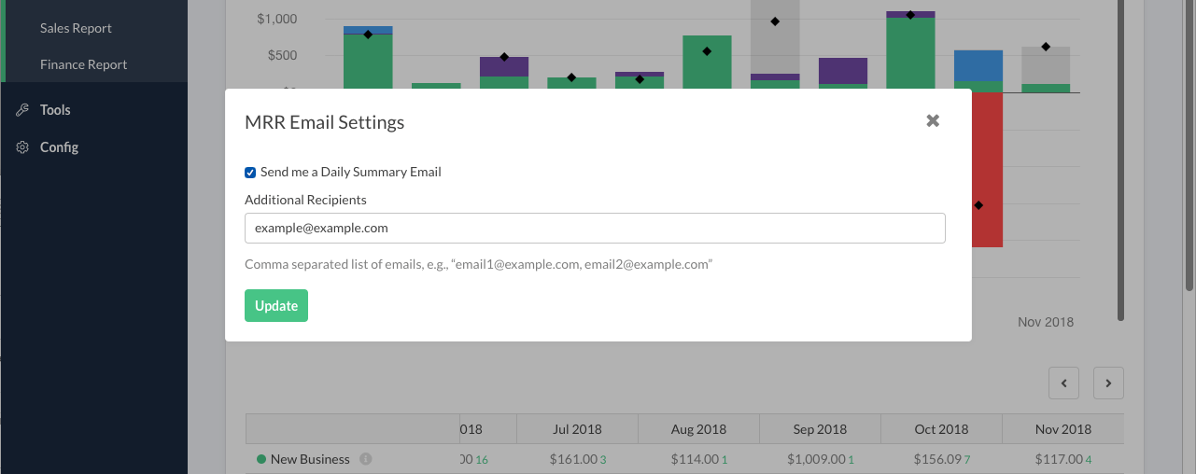Advance table with right chevron button
Screen dimensions: 1196x474
(x=1108, y=383)
